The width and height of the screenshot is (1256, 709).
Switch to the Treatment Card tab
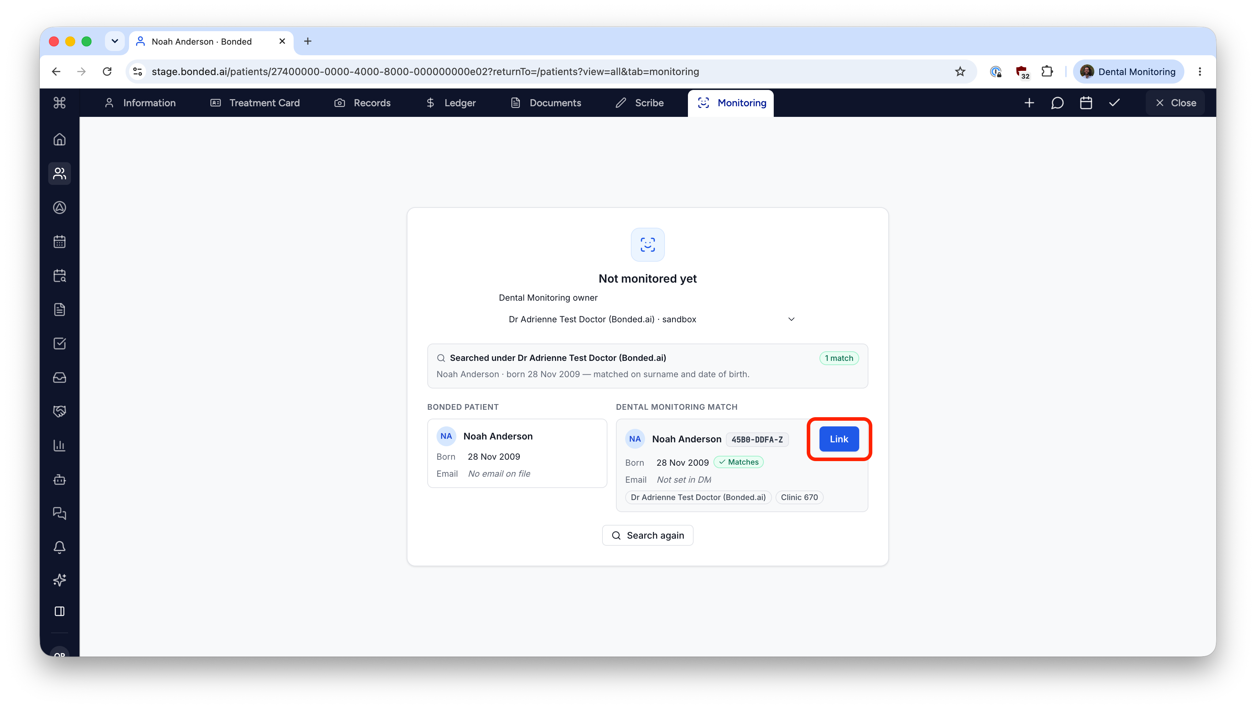pos(255,103)
